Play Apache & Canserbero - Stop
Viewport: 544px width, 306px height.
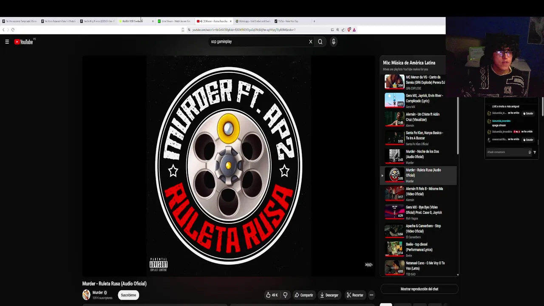coord(418,231)
